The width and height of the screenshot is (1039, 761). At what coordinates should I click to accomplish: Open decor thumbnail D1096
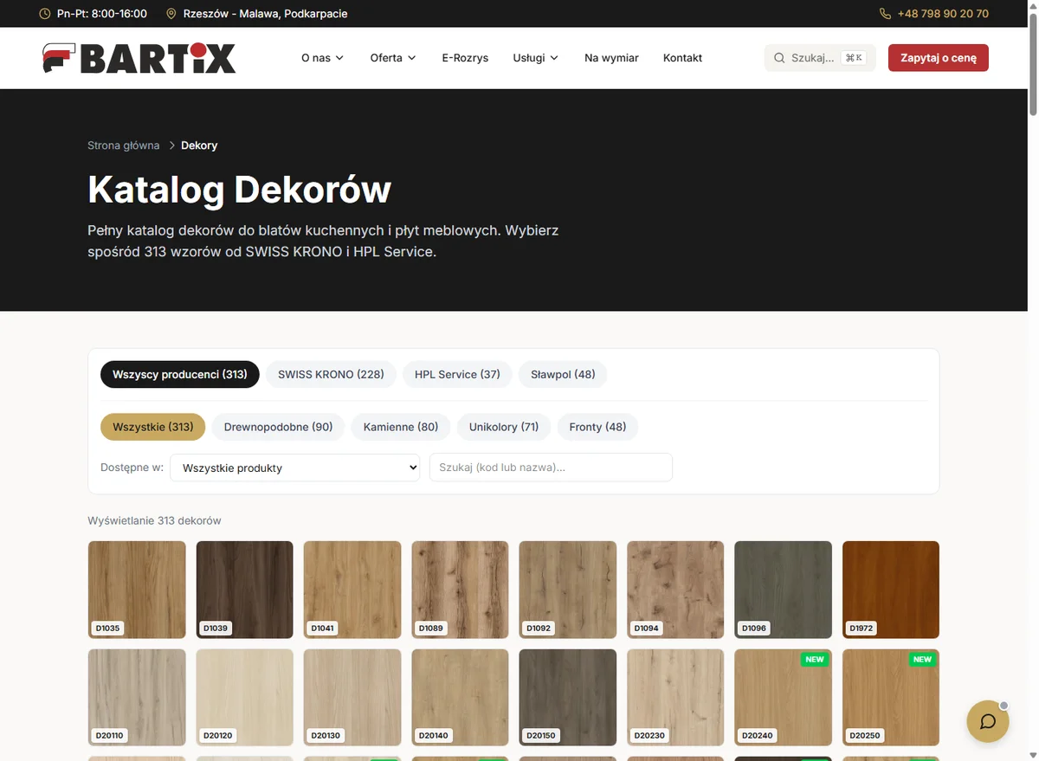coord(783,590)
